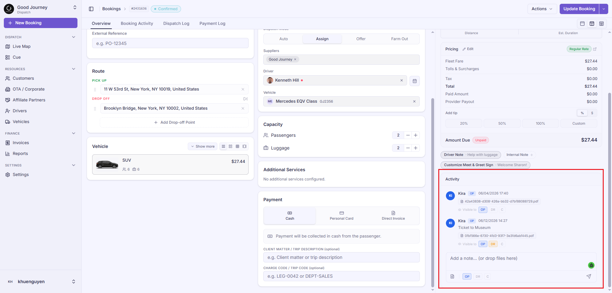612x293 pixels.
Task: Expand vehicle list with Show more
Action: [x=203, y=146]
